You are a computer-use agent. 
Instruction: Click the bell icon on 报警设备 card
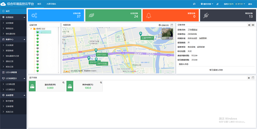coord(149,15)
